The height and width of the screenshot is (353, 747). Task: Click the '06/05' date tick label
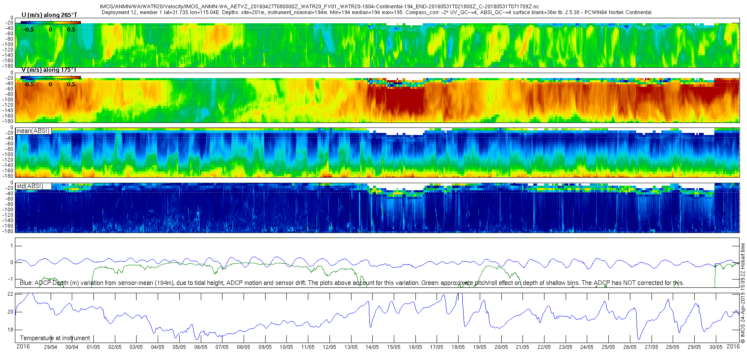(201, 347)
